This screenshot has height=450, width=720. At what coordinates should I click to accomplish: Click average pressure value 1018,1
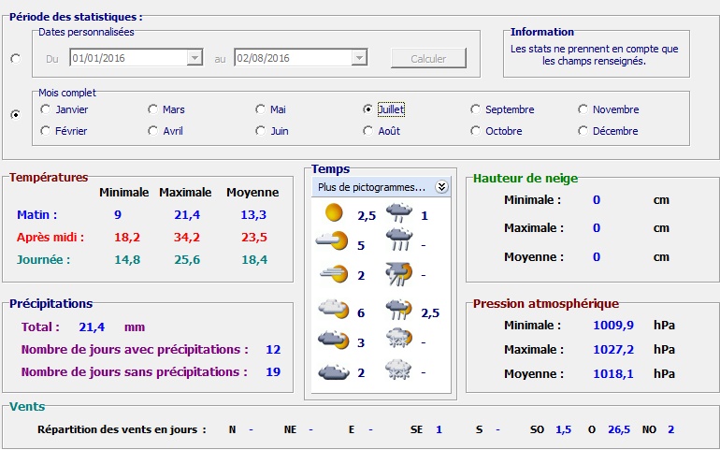(613, 374)
